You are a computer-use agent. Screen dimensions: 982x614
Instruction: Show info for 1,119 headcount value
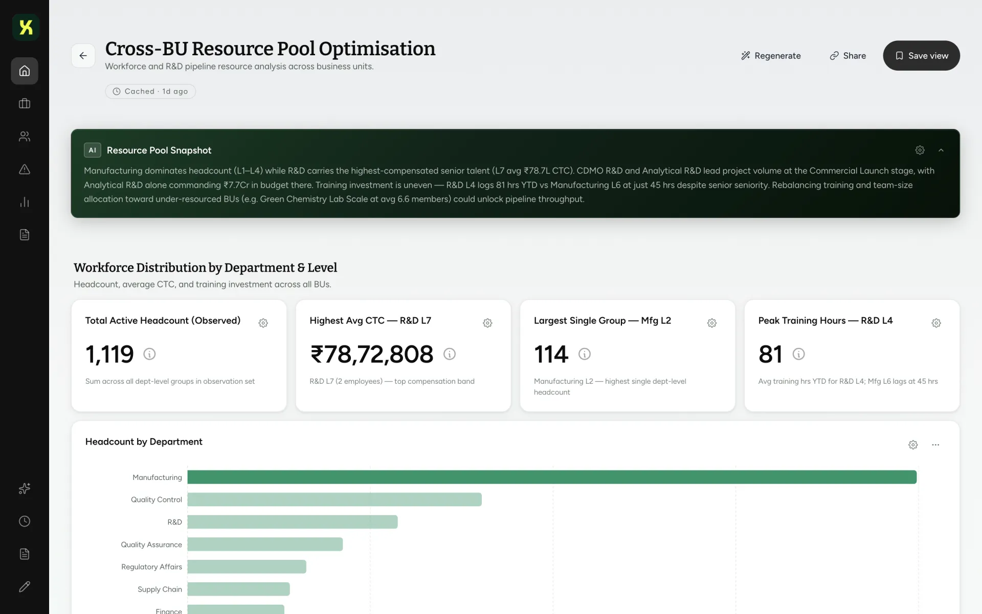click(x=149, y=354)
